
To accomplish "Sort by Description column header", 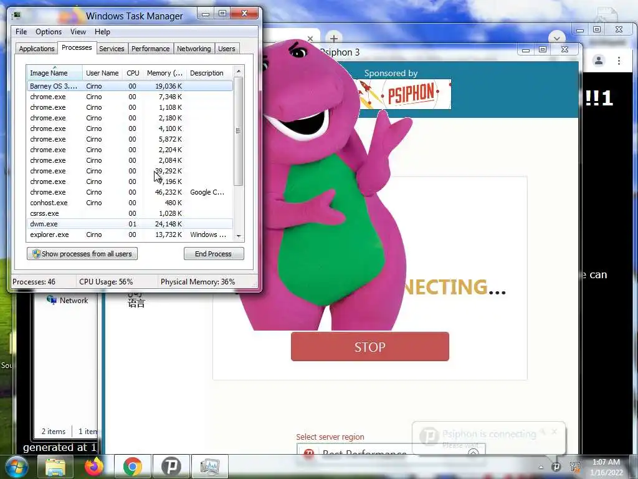I will click(x=209, y=73).
